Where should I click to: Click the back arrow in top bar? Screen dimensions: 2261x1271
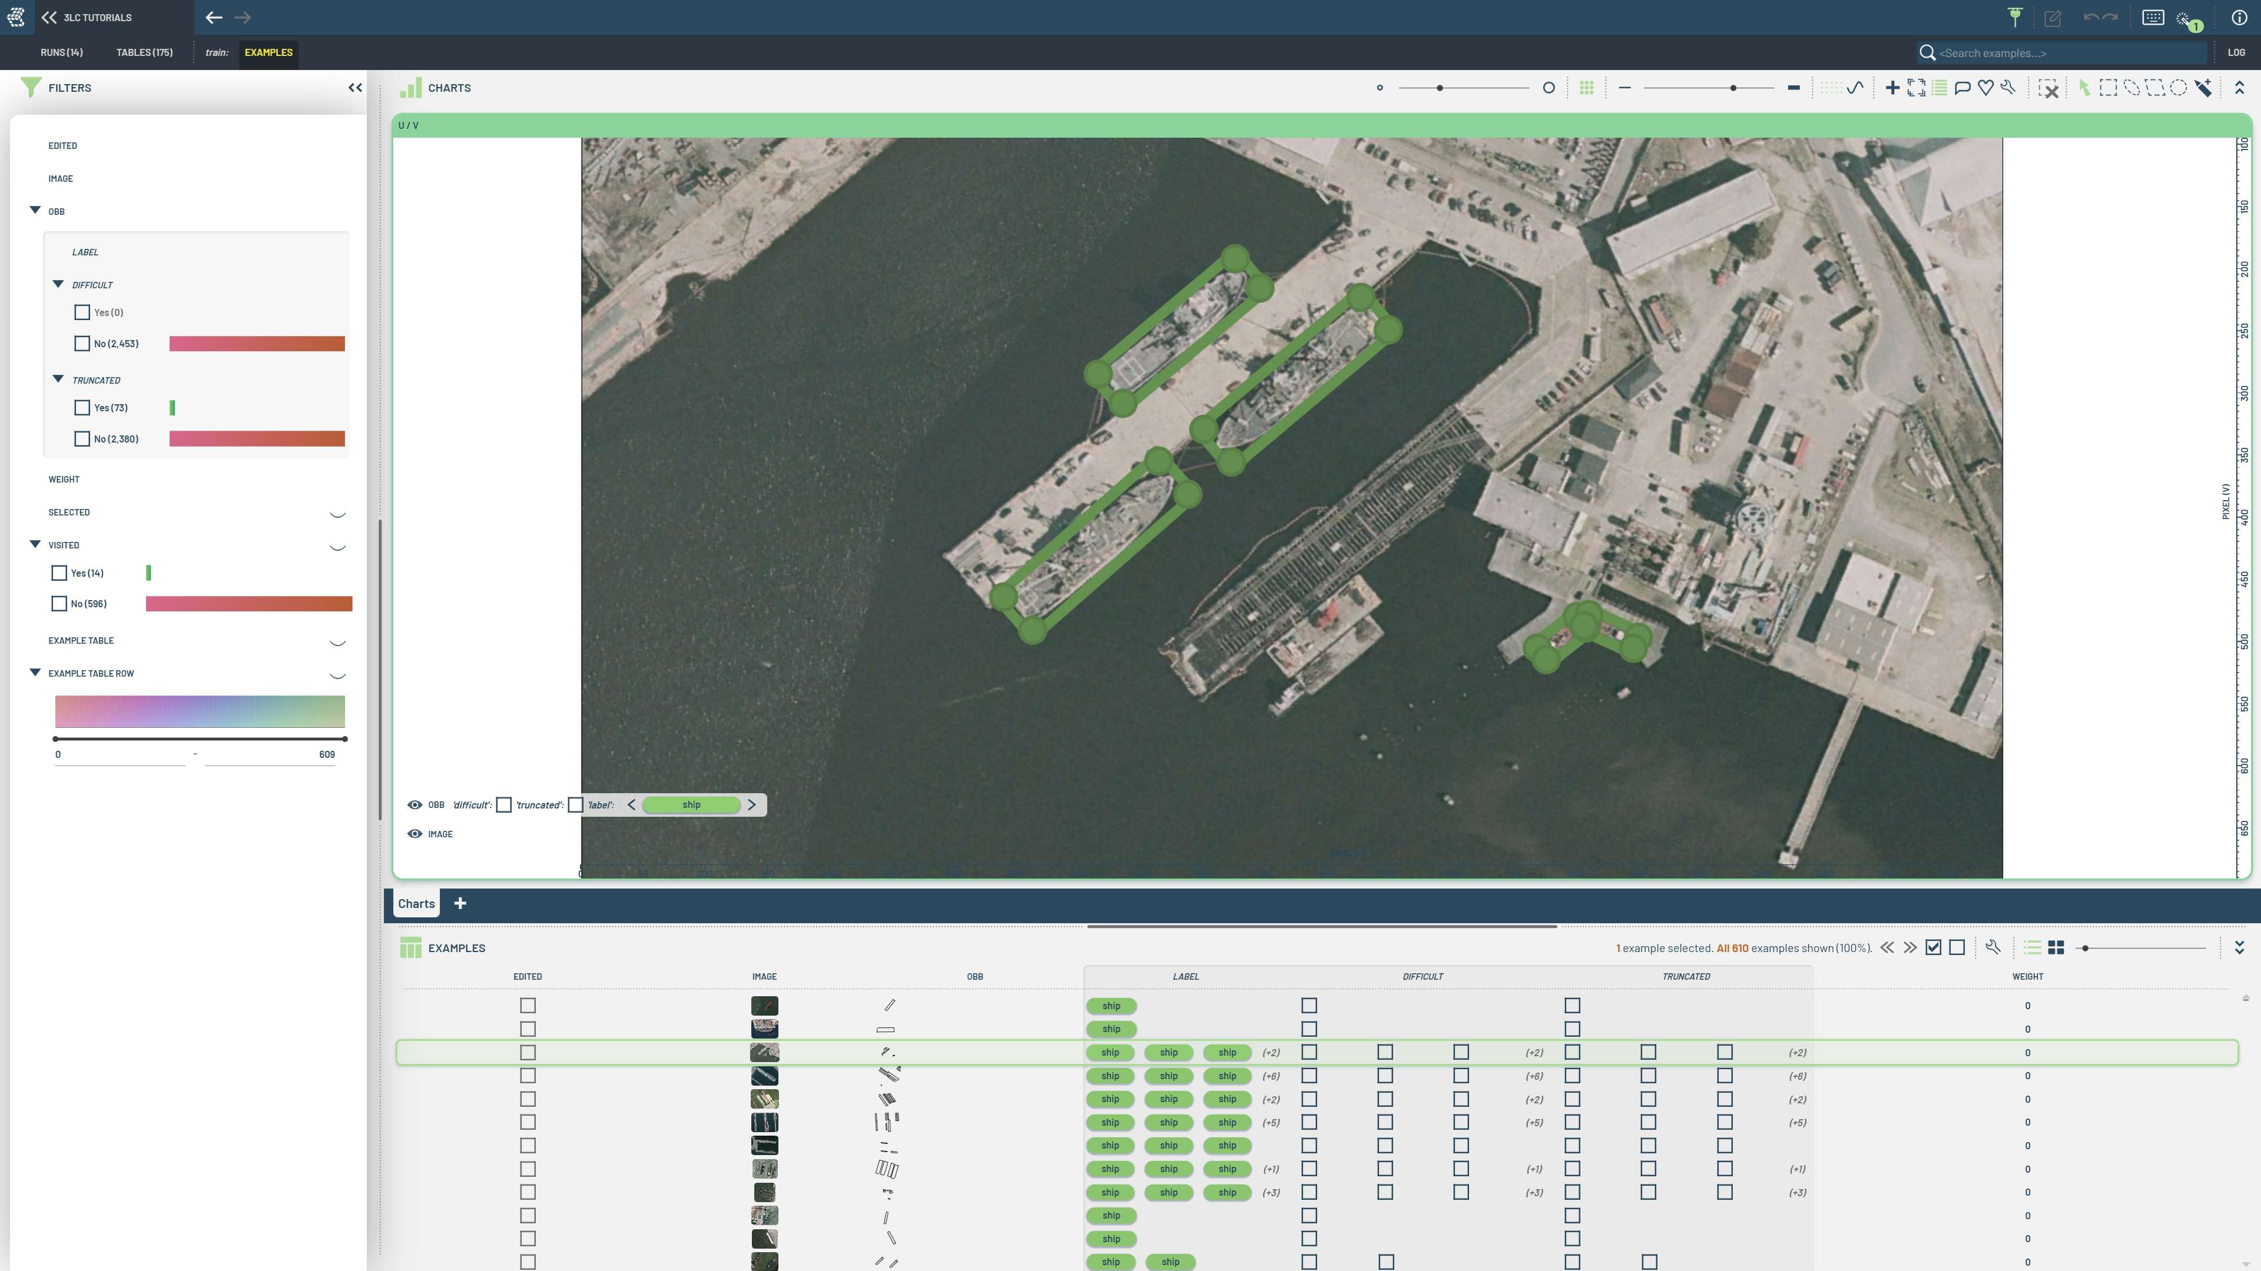tap(213, 18)
